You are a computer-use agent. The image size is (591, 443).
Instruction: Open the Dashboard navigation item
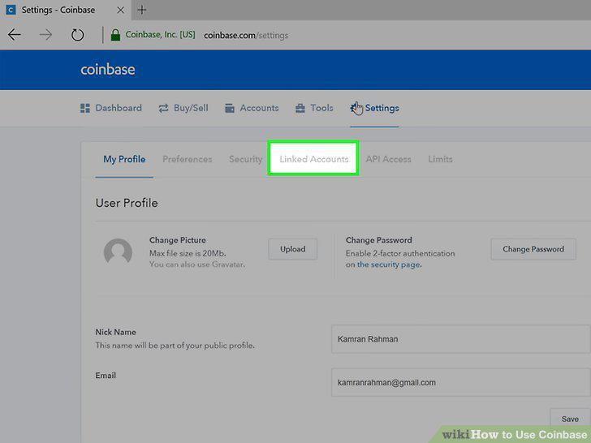[111, 108]
